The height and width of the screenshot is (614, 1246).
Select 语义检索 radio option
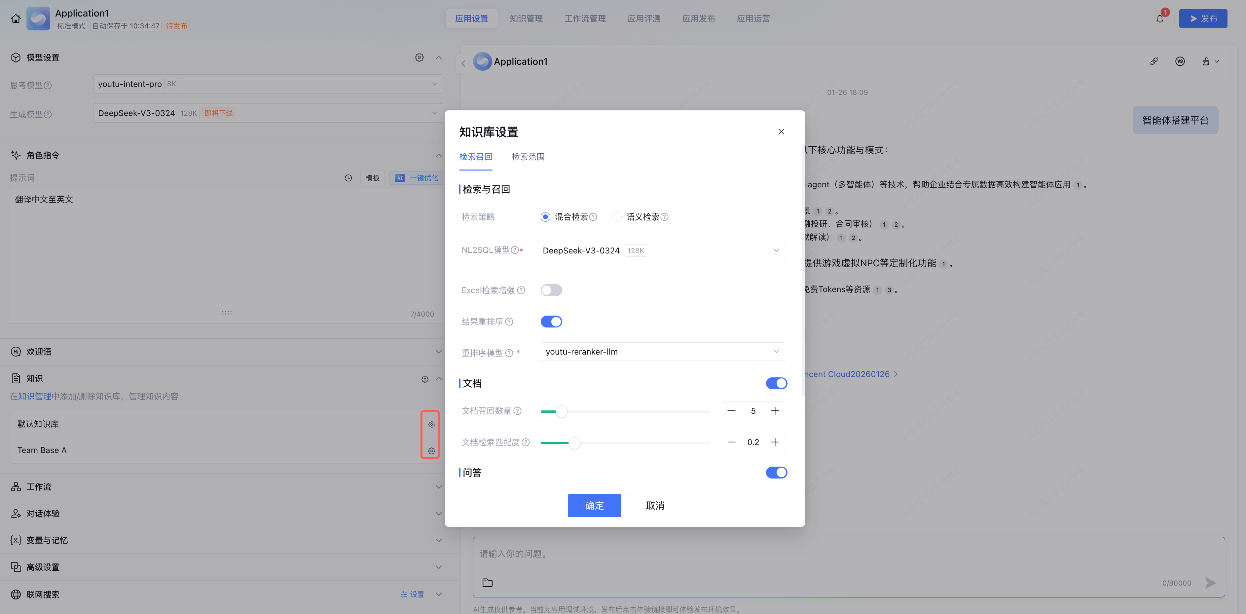click(x=617, y=217)
